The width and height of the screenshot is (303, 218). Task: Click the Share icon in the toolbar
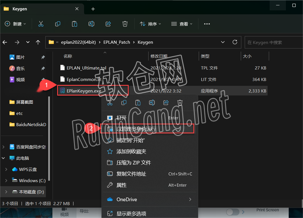pyautogui.click(x=108, y=24)
